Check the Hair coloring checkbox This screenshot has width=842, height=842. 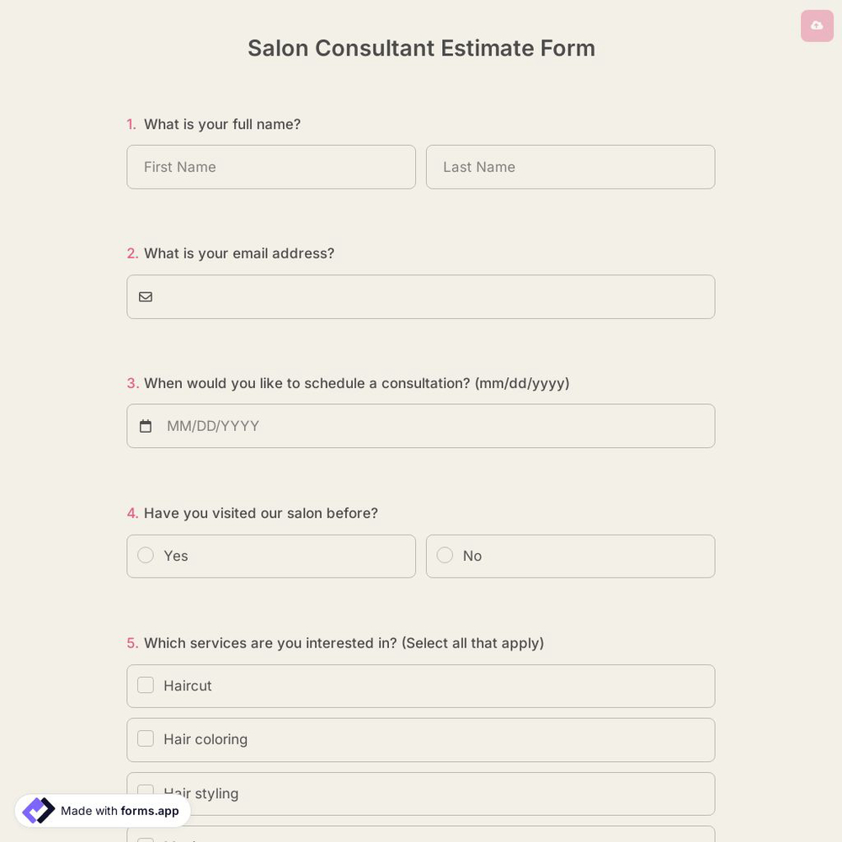[x=145, y=738]
